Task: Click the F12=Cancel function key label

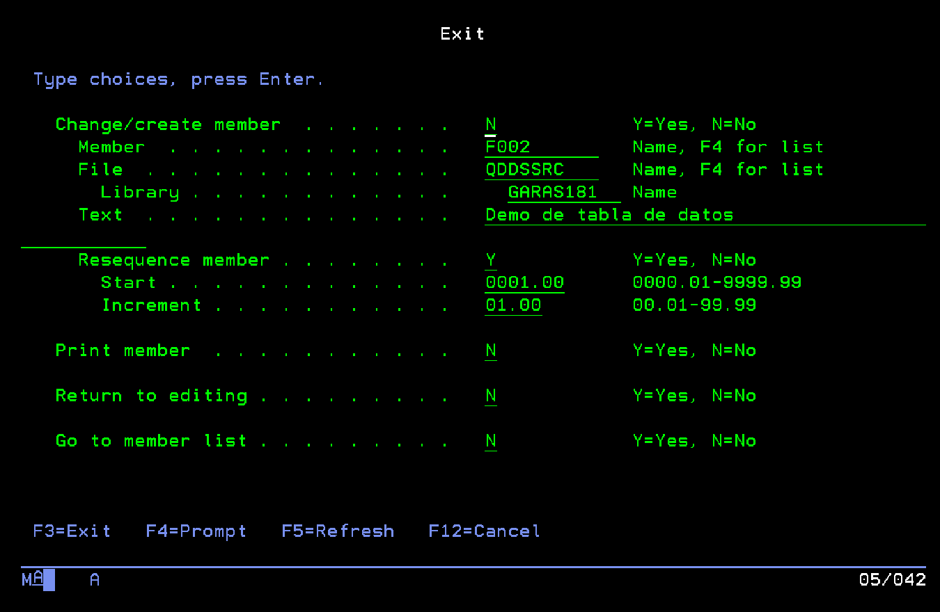Action: (x=485, y=531)
